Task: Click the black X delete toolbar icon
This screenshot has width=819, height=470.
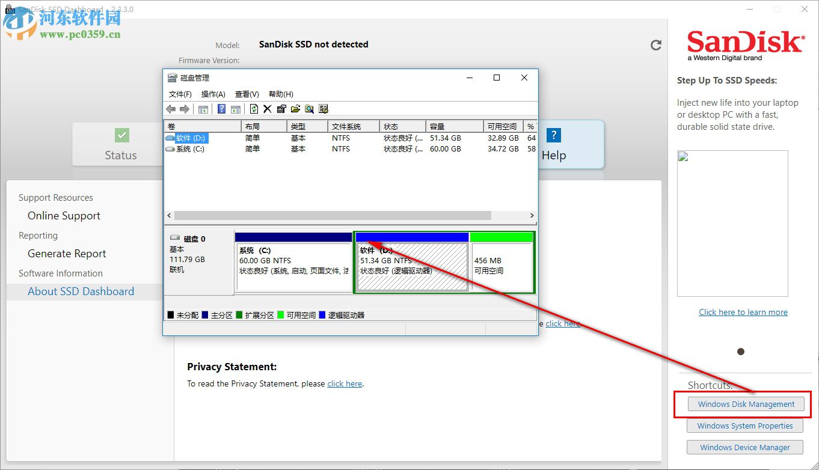Action: click(x=268, y=109)
